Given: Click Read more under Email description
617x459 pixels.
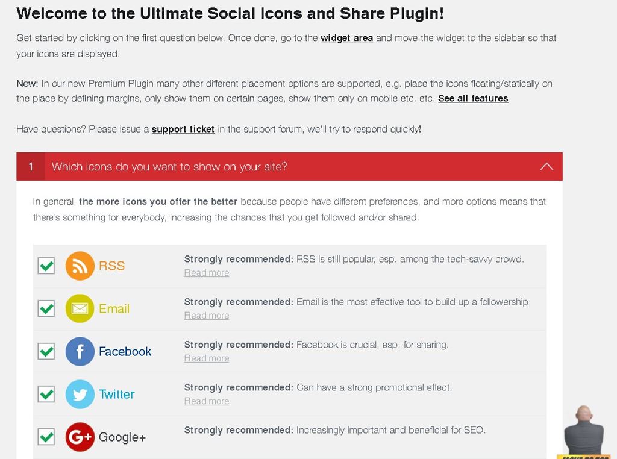Looking at the screenshot, I should (207, 316).
